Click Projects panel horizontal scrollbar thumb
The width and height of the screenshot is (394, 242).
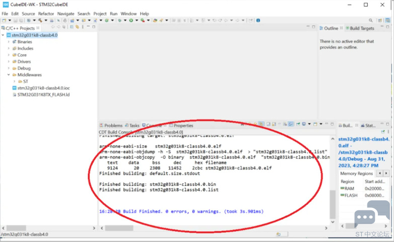point(16,228)
